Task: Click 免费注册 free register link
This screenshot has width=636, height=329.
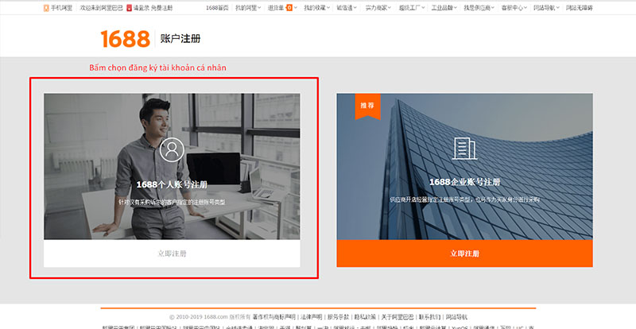Action: [x=162, y=8]
